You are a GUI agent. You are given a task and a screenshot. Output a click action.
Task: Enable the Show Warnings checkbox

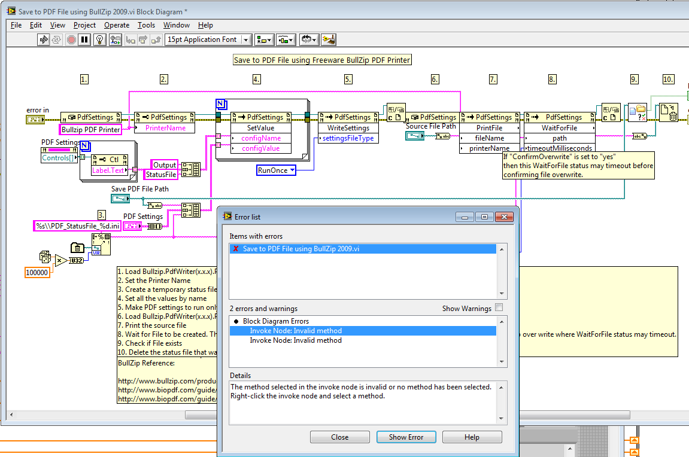(x=499, y=308)
